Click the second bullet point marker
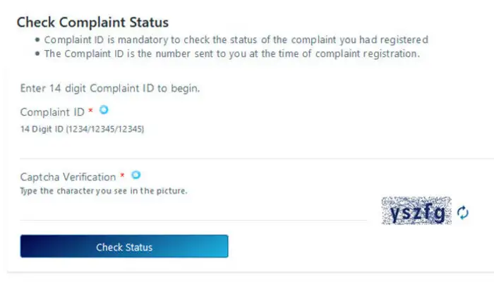494x284 pixels. 37,54
